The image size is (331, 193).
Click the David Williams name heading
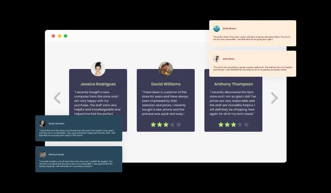click(166, 84)
